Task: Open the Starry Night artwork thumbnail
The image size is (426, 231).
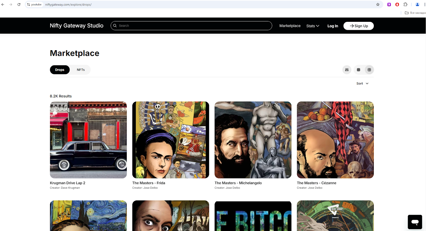Action: 88,216
